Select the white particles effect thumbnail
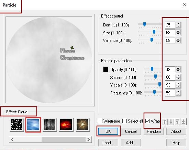The image size is (189, 150). 16,125
